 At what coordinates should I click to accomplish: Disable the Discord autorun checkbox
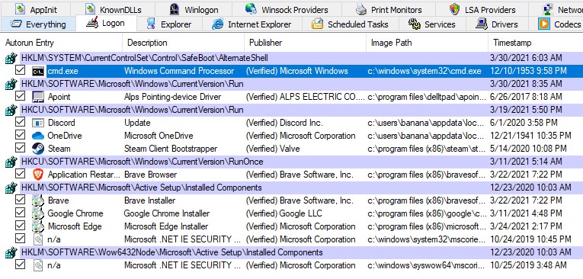[x=20, y=122]
